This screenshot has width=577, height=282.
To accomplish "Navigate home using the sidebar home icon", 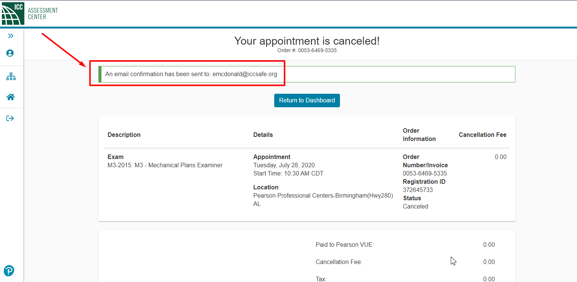I will coord(11,97).
